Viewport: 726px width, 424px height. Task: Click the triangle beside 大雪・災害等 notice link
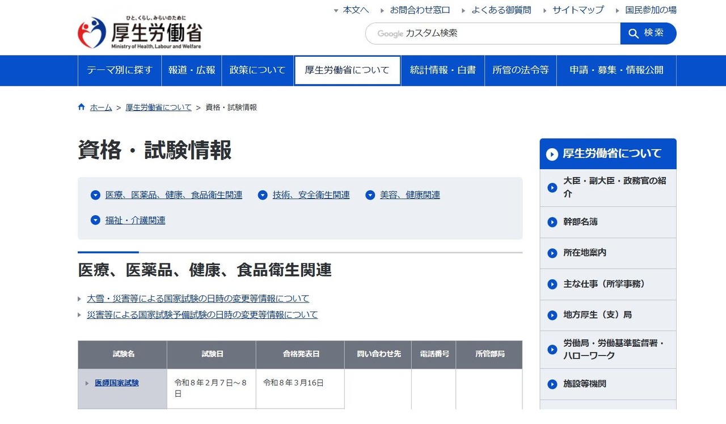[80, 298]
